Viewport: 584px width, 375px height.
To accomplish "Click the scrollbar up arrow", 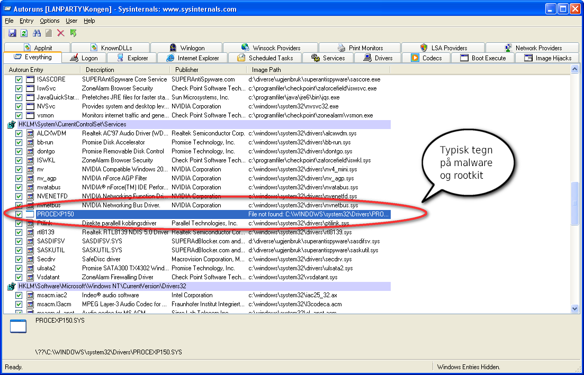I will (574, 69).
